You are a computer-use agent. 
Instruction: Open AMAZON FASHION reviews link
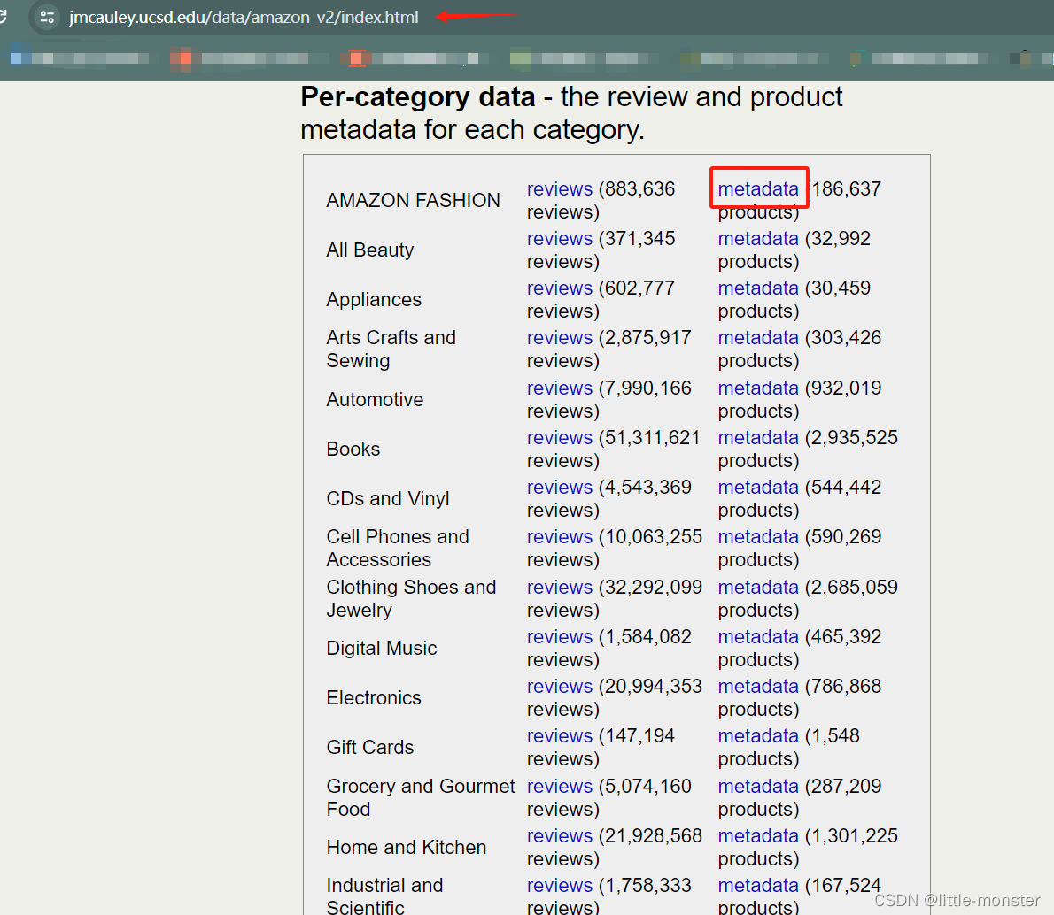click(559, 188)
